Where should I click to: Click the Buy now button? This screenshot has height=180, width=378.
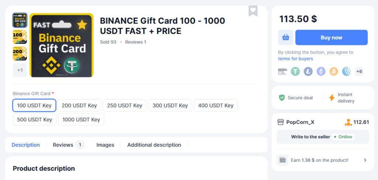pyautogui.click(x=331, y=38)
